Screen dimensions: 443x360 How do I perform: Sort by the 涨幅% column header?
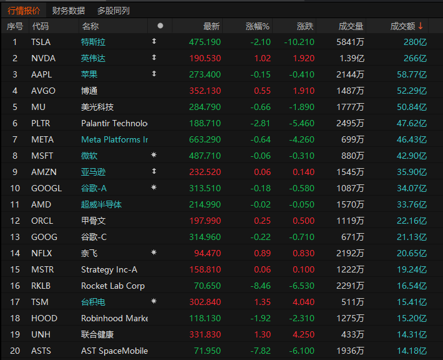(258, 26)
